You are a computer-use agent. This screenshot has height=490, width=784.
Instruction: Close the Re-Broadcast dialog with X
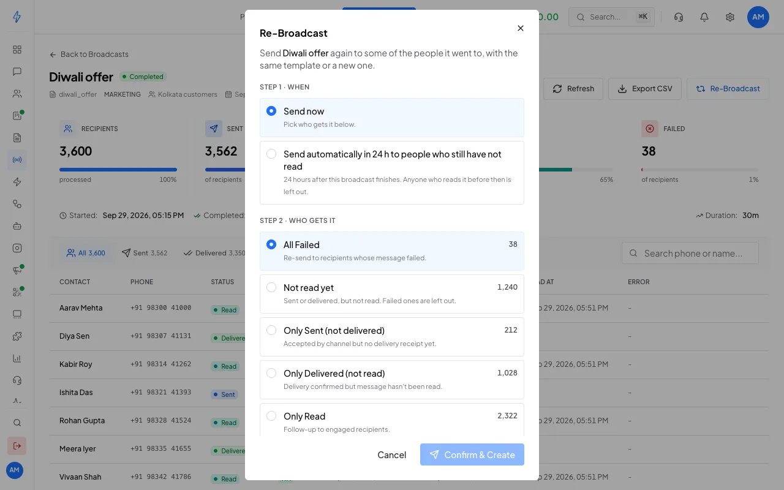click(521, 28)
